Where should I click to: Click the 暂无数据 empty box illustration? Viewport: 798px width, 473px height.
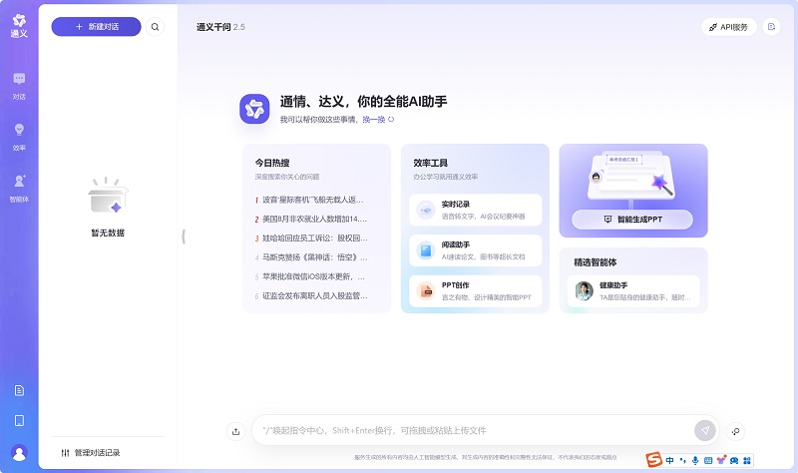click(108, 196)
